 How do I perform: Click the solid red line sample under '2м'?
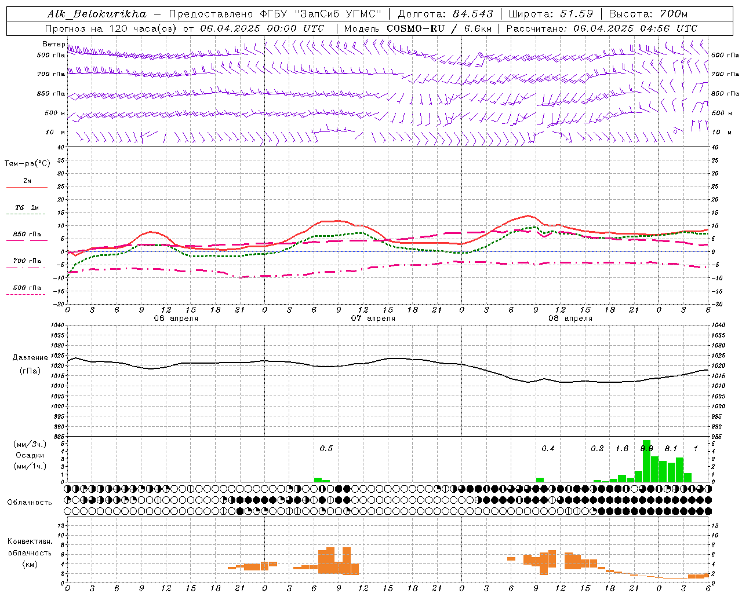coord(27,187)
